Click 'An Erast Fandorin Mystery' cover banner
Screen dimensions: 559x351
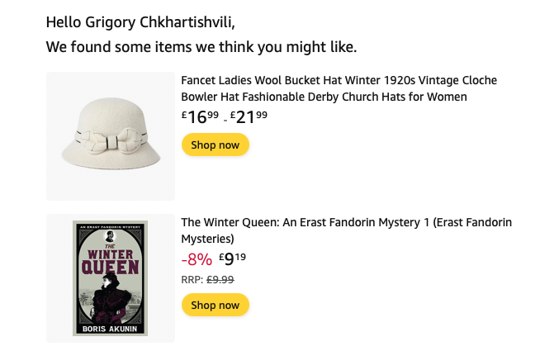click(110, 227)
